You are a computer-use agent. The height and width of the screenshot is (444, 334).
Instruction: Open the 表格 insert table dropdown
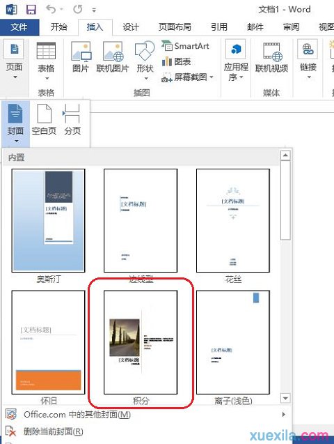[46, 61]
